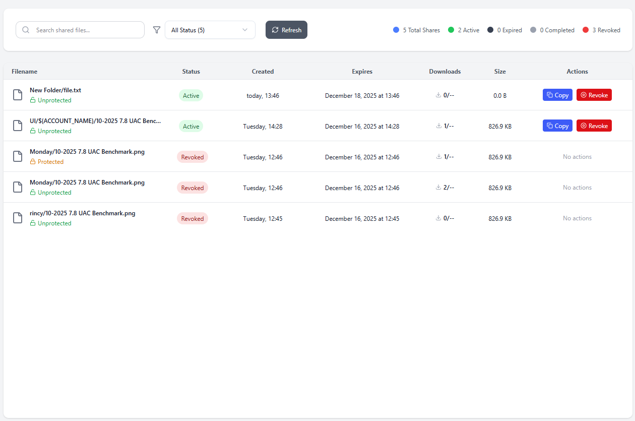635x421 pixels.
Task: Click file icon for rincy/10-2025 benchmark row
Action: point(18,218)
